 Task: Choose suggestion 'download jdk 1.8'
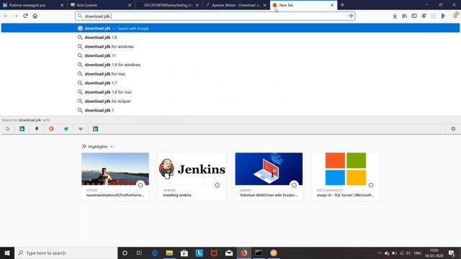click(x=230, y=37)
